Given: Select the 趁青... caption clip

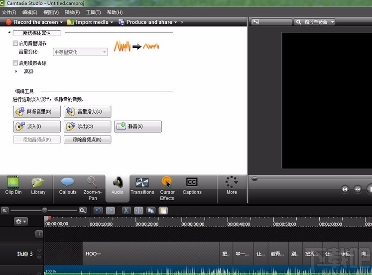Looking at the screenshot, I should click(x=278, y=254).
